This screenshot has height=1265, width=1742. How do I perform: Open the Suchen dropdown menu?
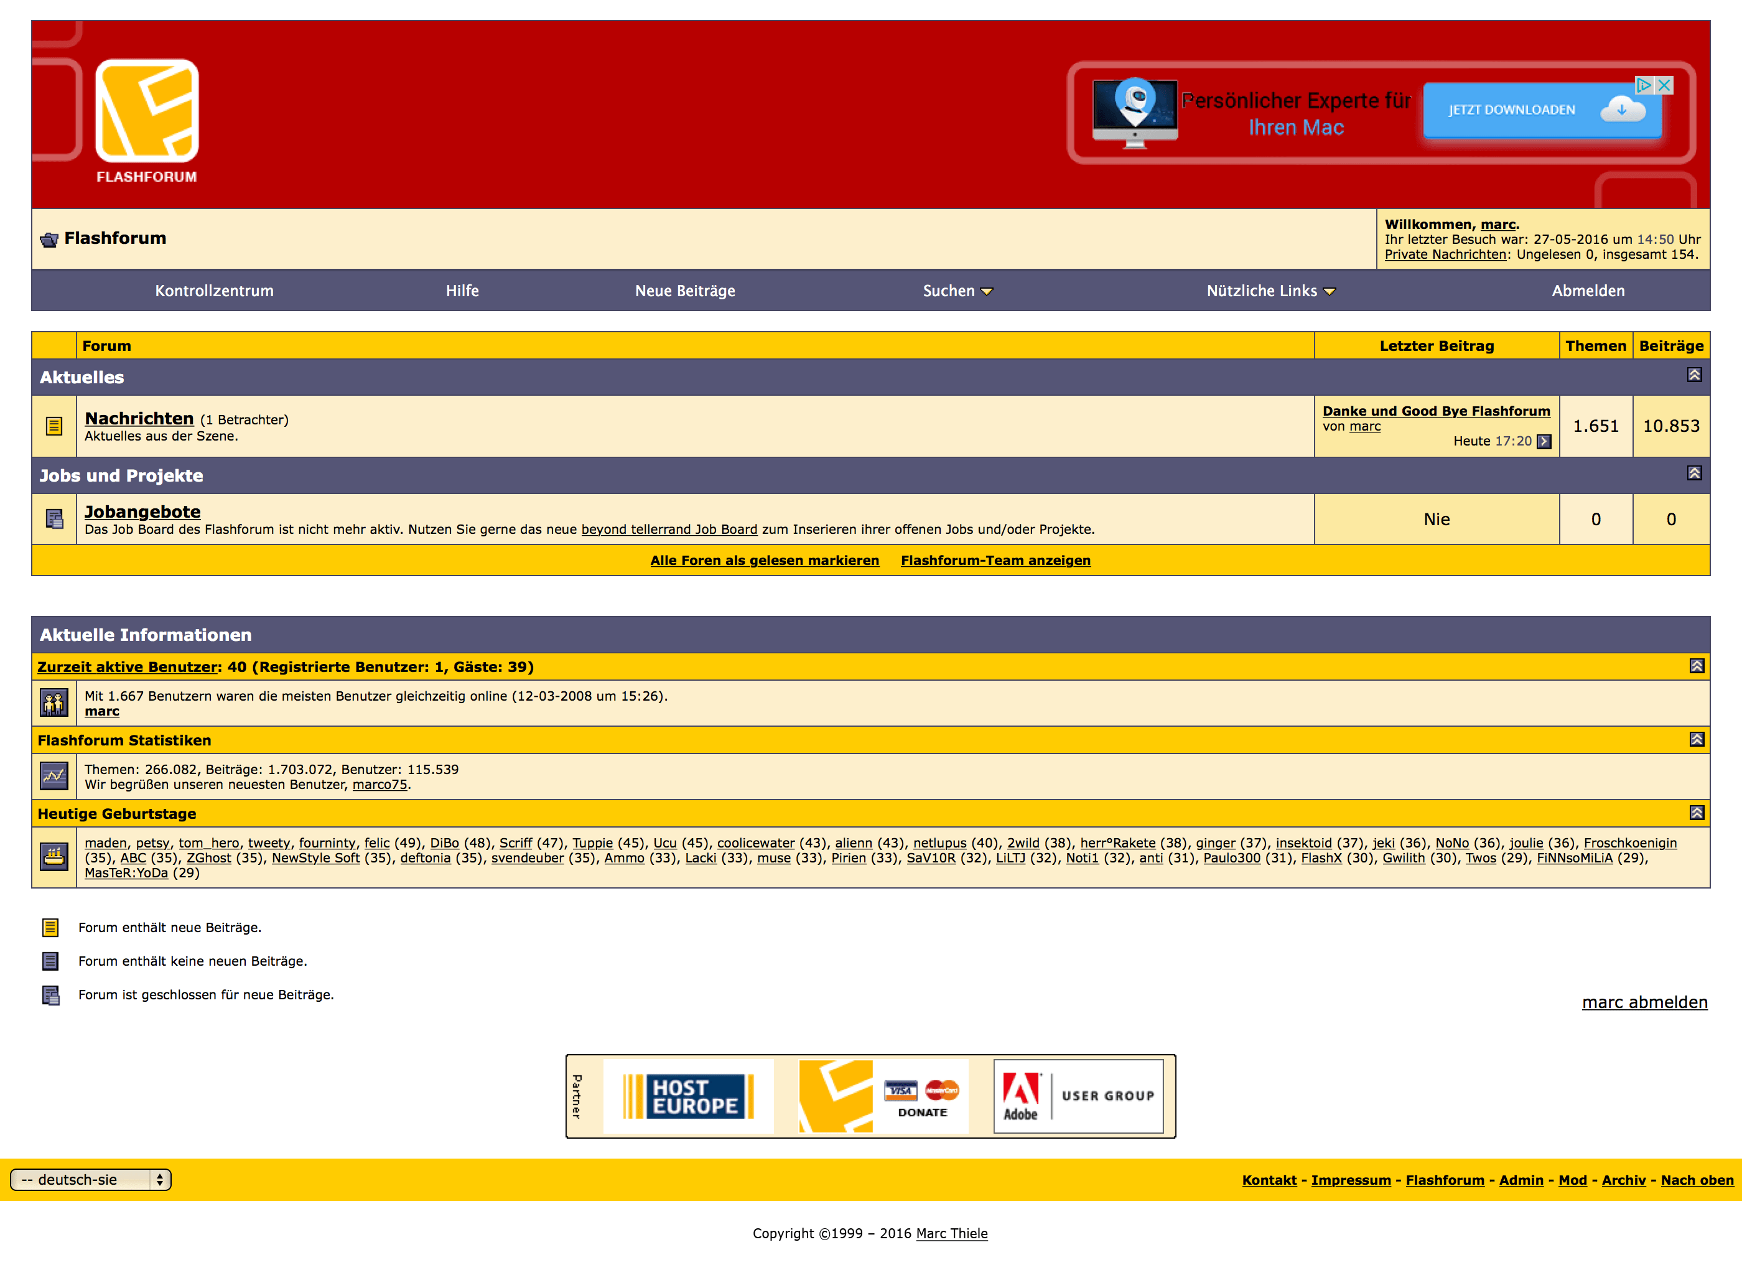click(957, 291)
